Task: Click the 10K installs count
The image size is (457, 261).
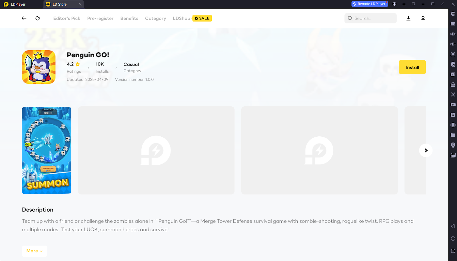Action: [x=100, y=64]
